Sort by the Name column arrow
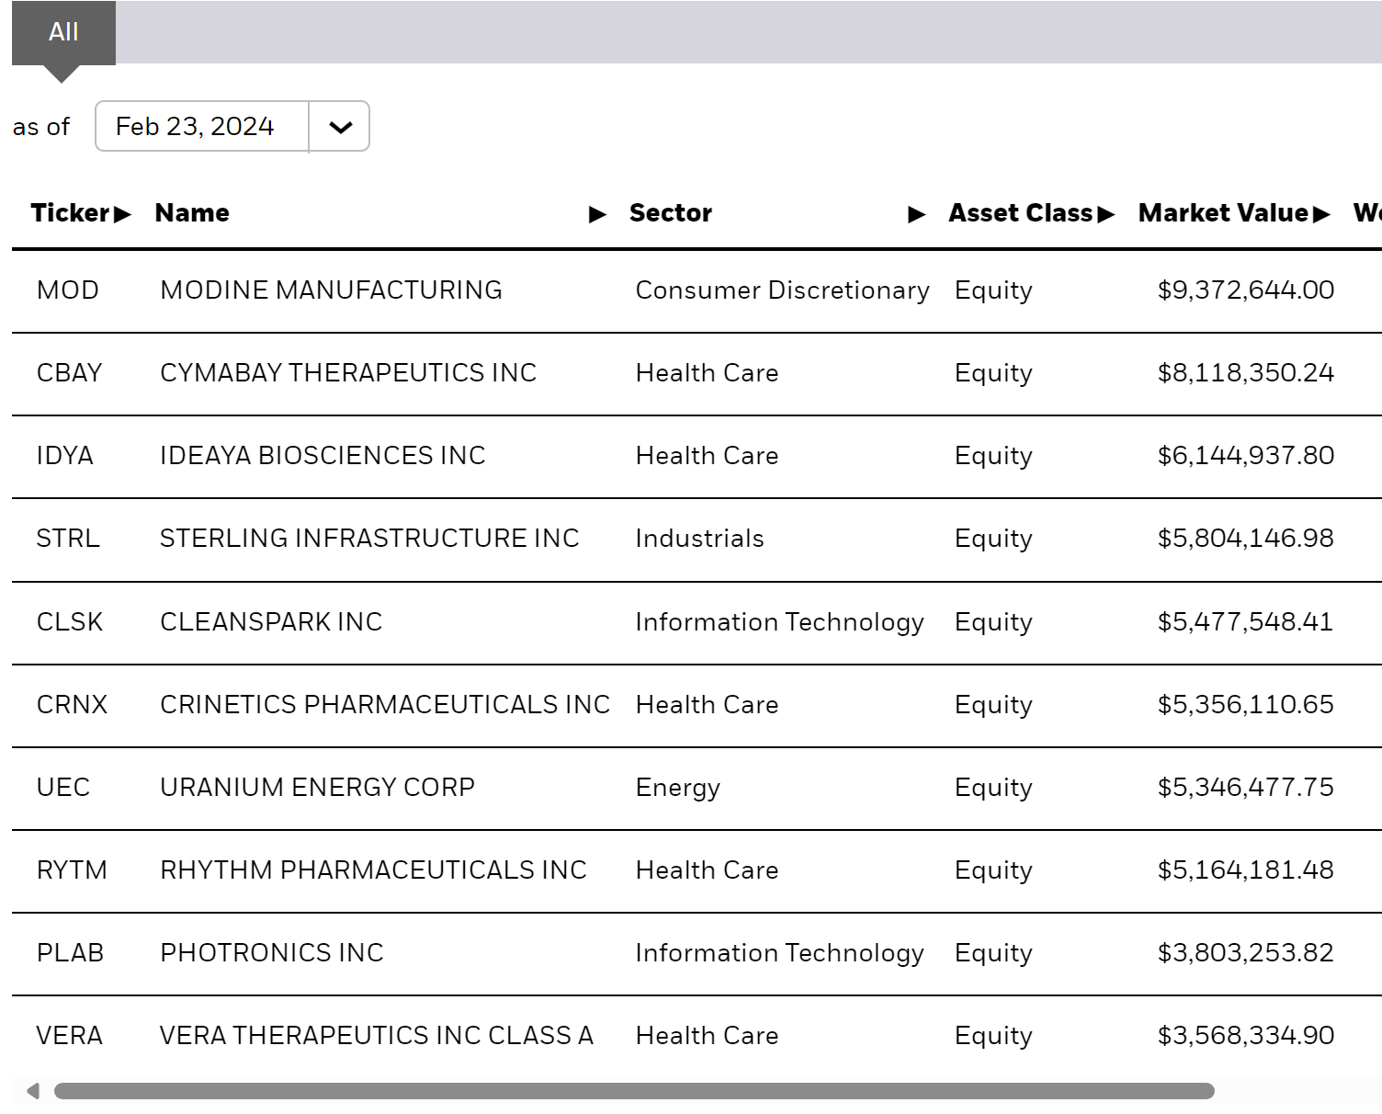Screen dimensions: 1382x1114 tap(598, 214)
